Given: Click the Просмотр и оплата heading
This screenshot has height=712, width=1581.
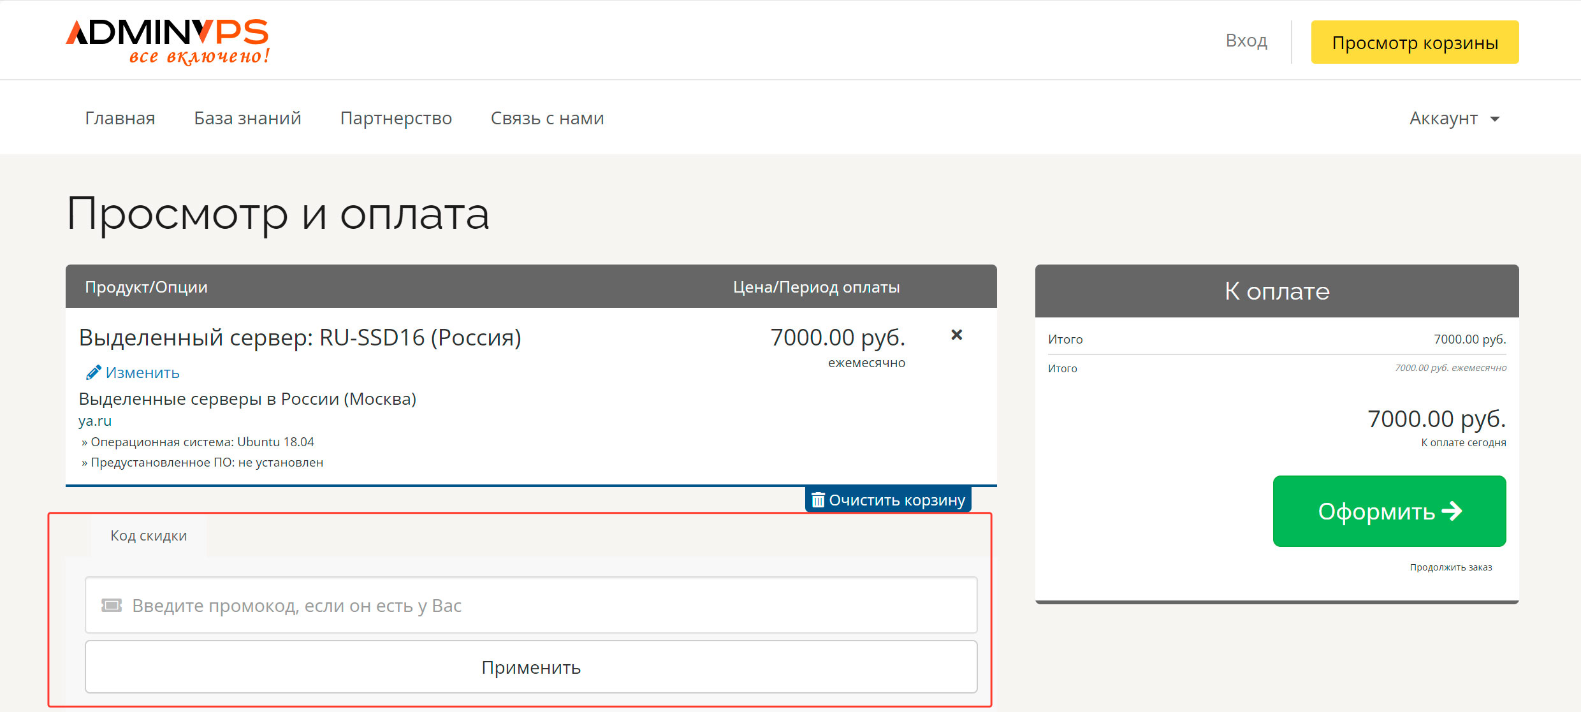Looking at the screenshot, I should [278, 214].
